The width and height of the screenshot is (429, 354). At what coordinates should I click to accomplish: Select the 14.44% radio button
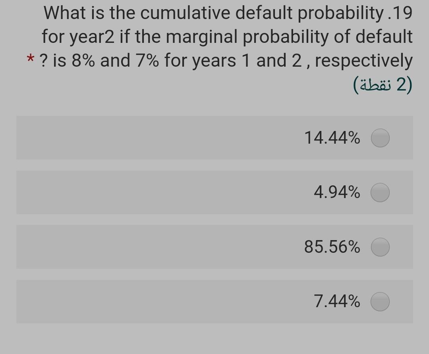[x=380, y=138]
